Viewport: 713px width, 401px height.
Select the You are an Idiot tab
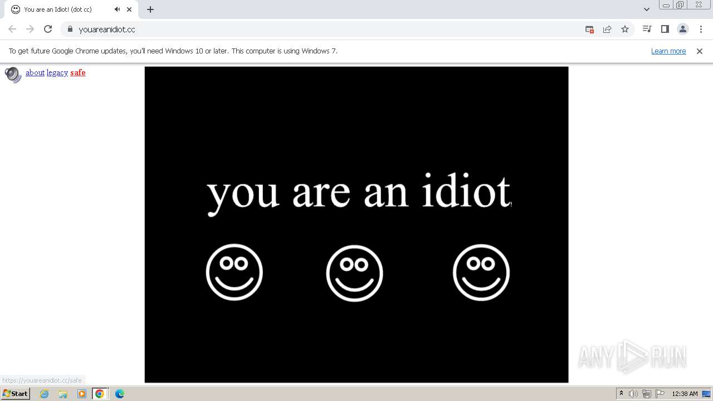pos(72,9)
